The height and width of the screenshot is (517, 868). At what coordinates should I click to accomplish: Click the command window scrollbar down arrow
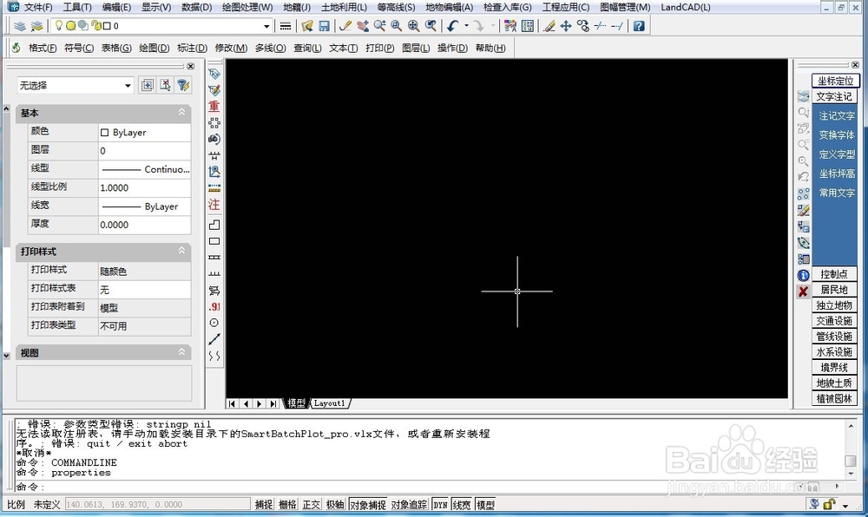851,474
